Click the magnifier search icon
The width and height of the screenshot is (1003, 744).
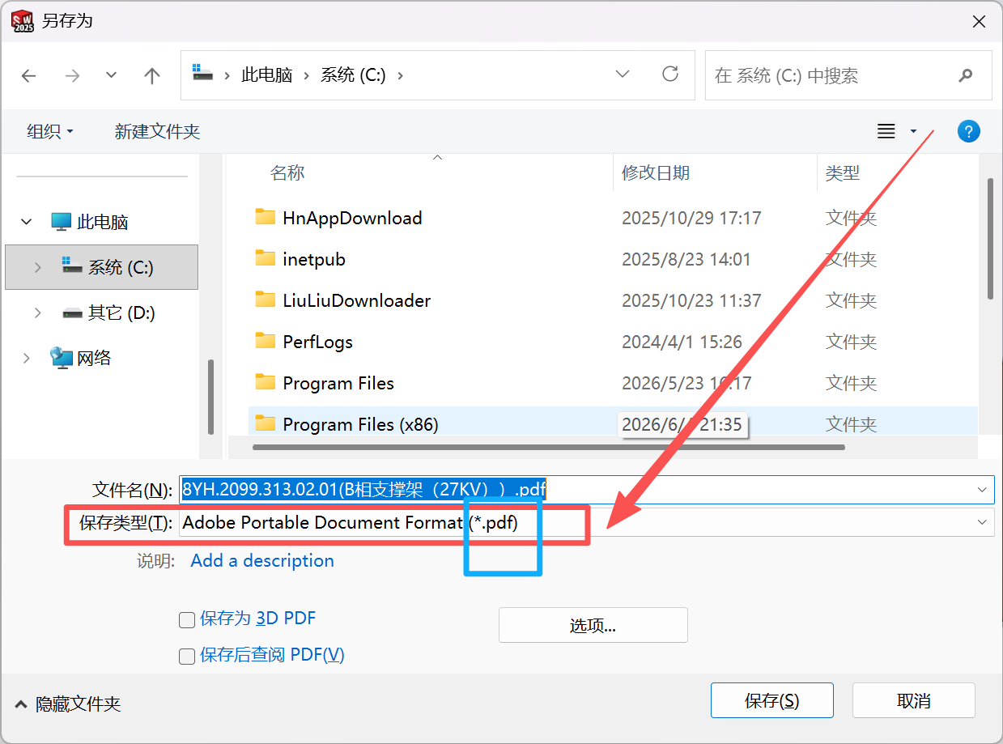click(x=965, y=75)
